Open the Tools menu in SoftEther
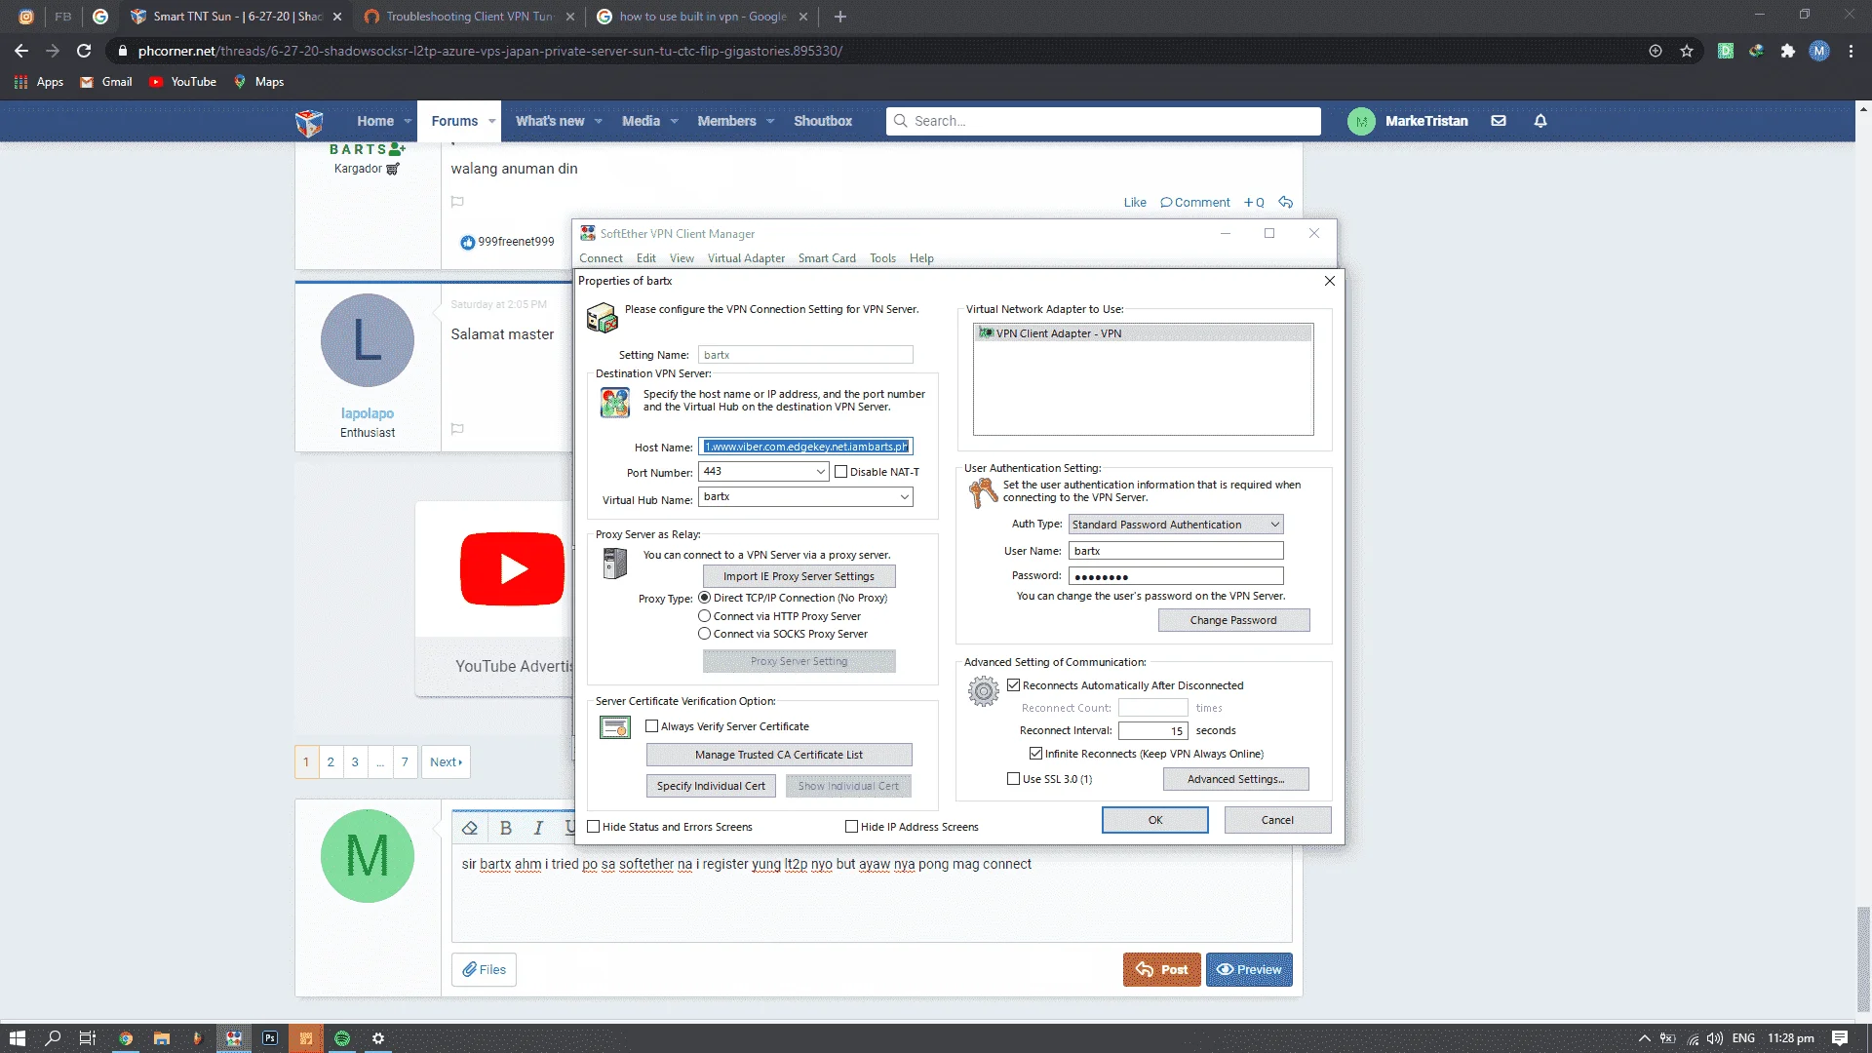 click(882, 258)
